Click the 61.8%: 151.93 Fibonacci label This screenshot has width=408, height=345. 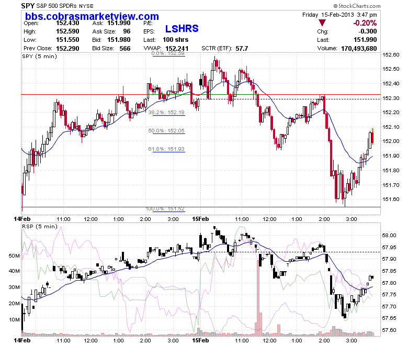(166, 149)
